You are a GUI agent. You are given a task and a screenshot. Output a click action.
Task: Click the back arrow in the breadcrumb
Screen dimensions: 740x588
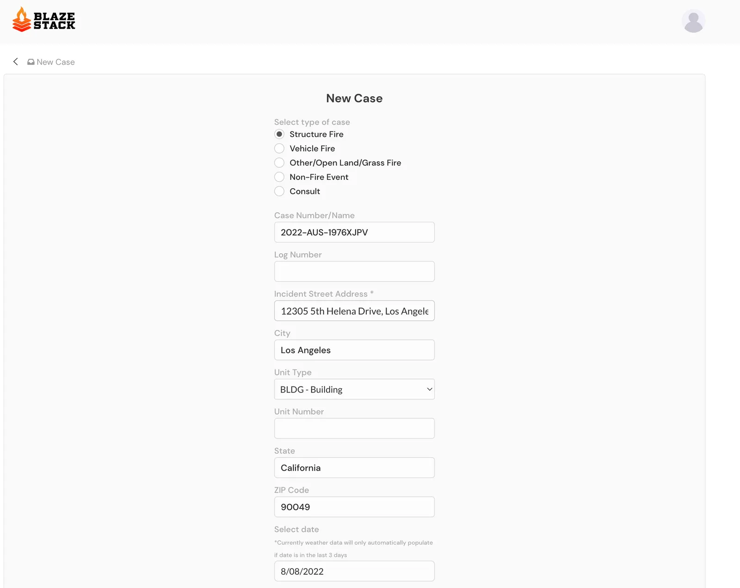(x=15, y=61)
